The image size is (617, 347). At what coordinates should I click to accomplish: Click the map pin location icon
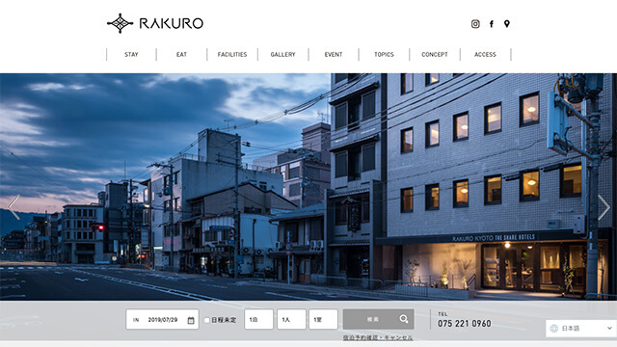507,24
